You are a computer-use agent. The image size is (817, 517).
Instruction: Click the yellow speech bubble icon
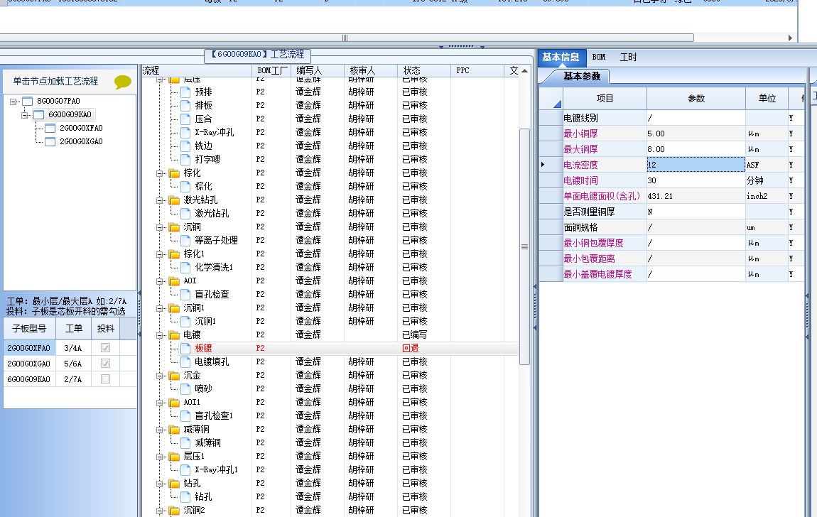pyautogui.click(x=123, y=82)
